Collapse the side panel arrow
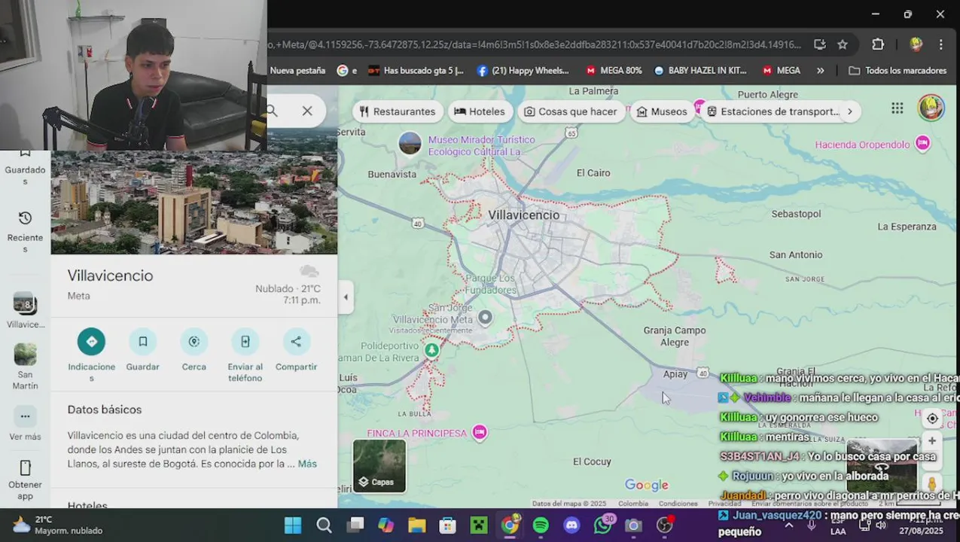960x542 pixels. point(346,297)
